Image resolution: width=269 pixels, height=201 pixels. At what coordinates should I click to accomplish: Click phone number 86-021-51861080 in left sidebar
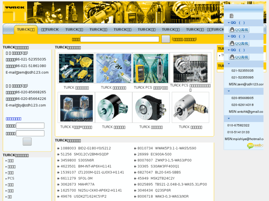pos(31,66)
